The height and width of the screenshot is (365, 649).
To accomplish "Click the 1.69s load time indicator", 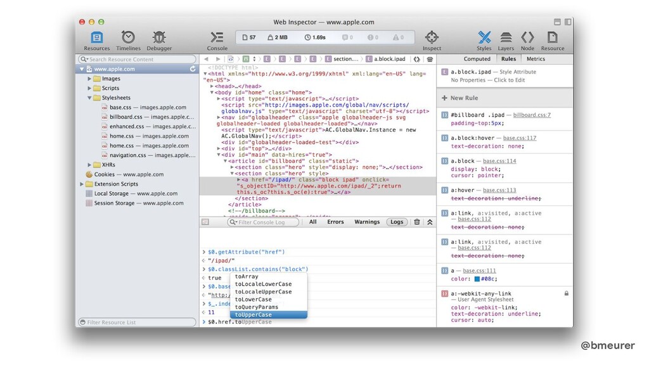I will pos(315,37).
